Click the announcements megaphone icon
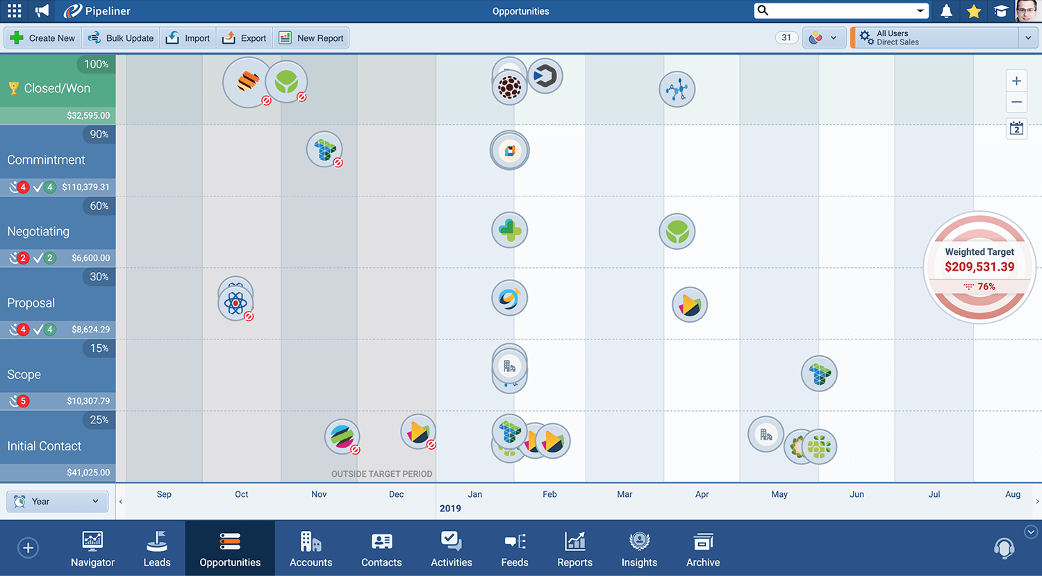This screenshot has height=576, width=1042. 42,11
